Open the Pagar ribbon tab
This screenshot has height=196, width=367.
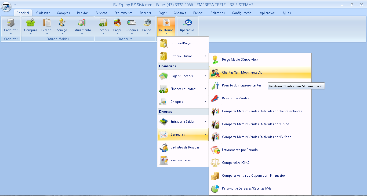(x=162, y=13)
